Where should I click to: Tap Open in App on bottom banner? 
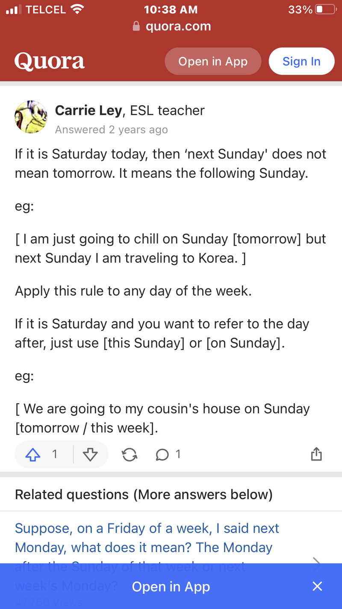[x=171, y=586]
